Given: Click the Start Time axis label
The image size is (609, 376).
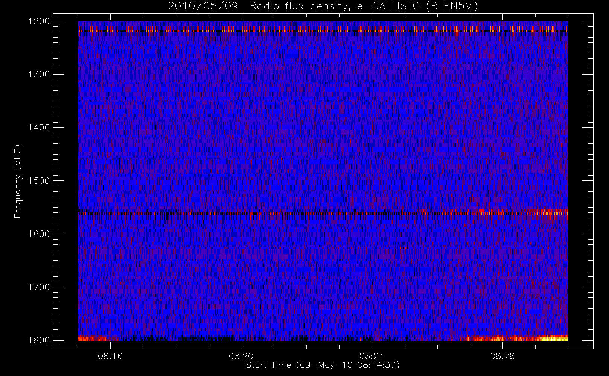Looking at the screenshot, I should click(x=323, y=365).
